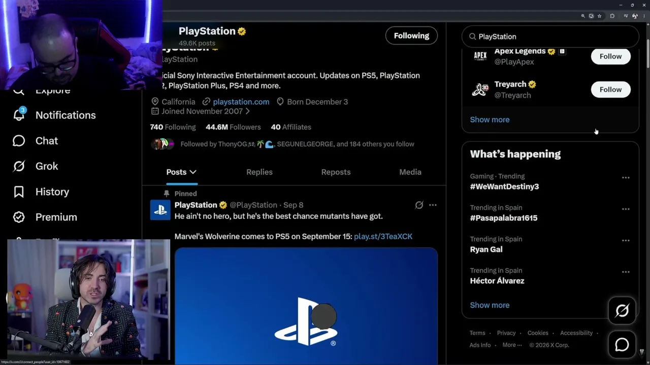The width and height of the screenshot is (650, 365).
Task: Switch to the Reposts tab
Action: [x=336, y=172]
